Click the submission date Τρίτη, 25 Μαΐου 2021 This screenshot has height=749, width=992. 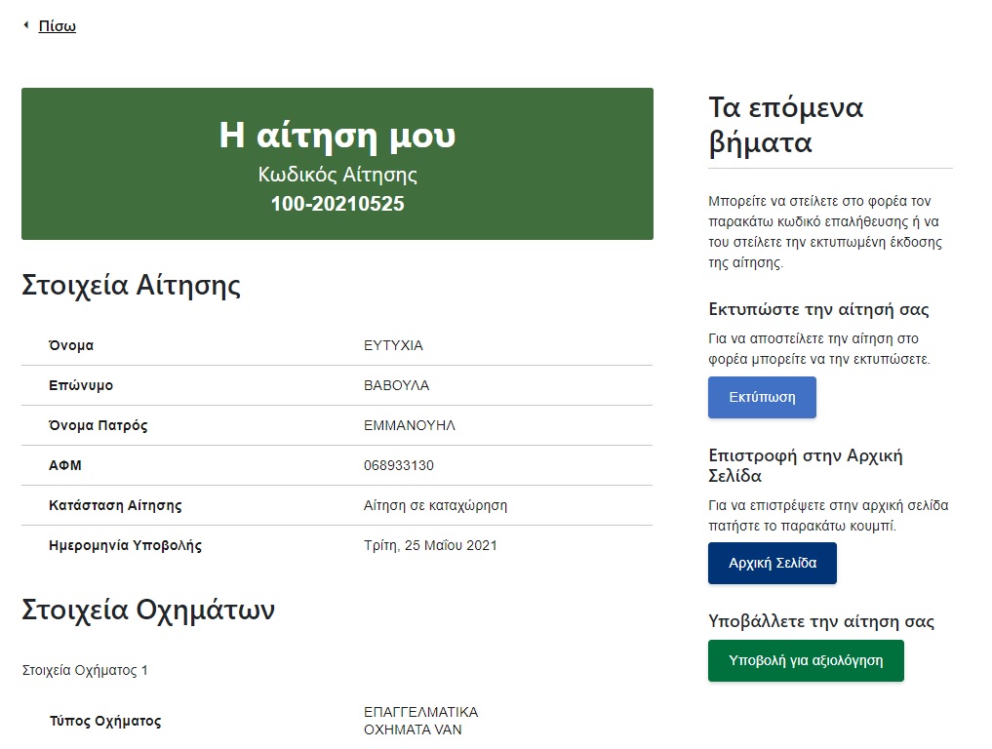pyautogui.click(x=430, y=545)
